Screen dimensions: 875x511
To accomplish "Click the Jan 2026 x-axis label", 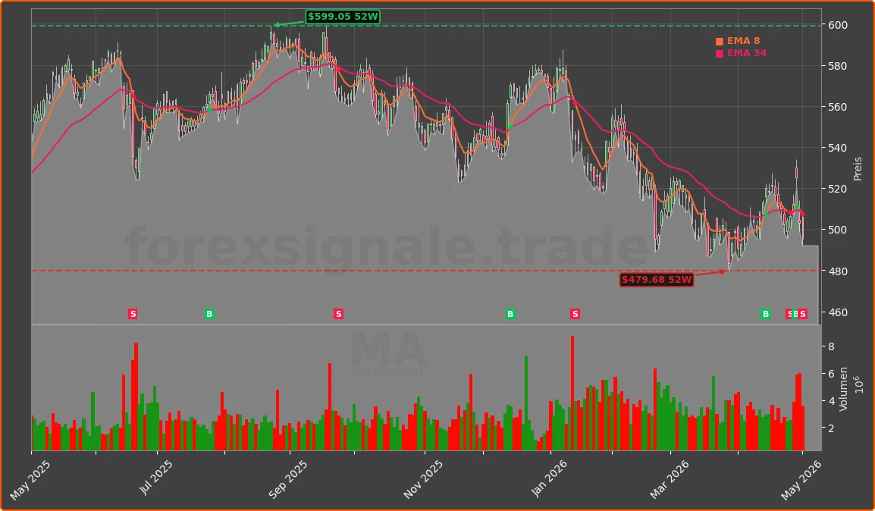I will click(550, 478).
